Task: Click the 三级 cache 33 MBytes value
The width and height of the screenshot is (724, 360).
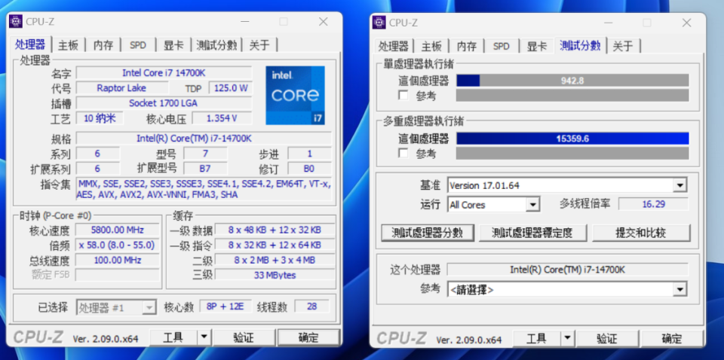Action: point(275,275)
